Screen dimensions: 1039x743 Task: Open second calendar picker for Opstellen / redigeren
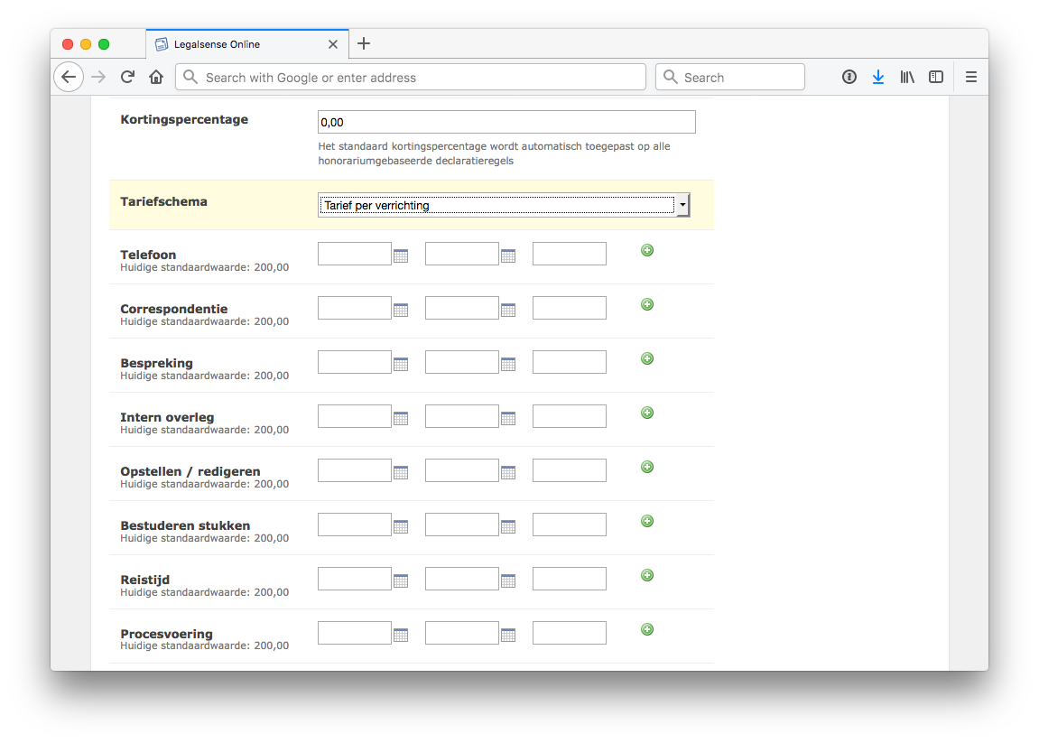(508, 472)
